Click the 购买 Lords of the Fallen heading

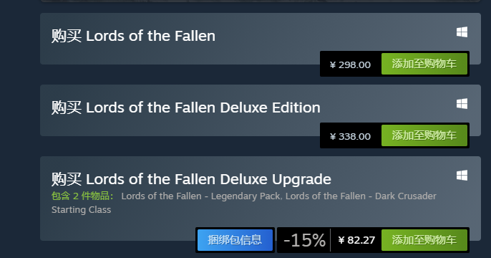pyautogui.click(x=133, y=36)
